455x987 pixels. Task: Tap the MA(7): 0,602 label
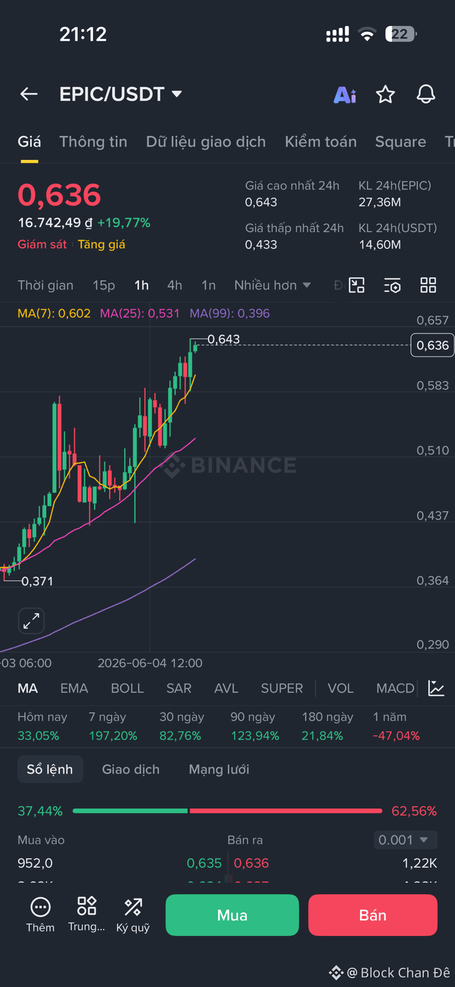54,313
